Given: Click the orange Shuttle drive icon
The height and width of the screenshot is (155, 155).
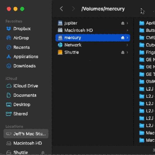Looking at the screenshot, I should click(60, 52).
